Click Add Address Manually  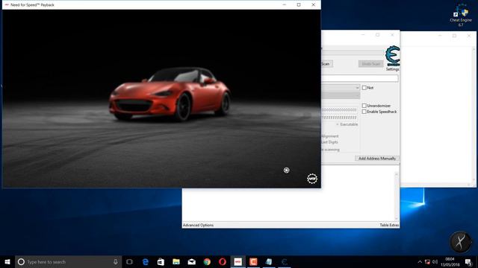tap(377, 159)
